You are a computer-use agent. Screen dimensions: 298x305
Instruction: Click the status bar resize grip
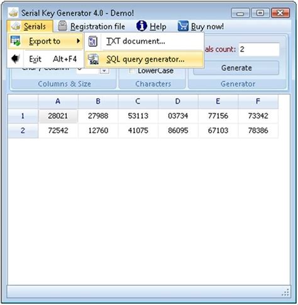point(285,292)
